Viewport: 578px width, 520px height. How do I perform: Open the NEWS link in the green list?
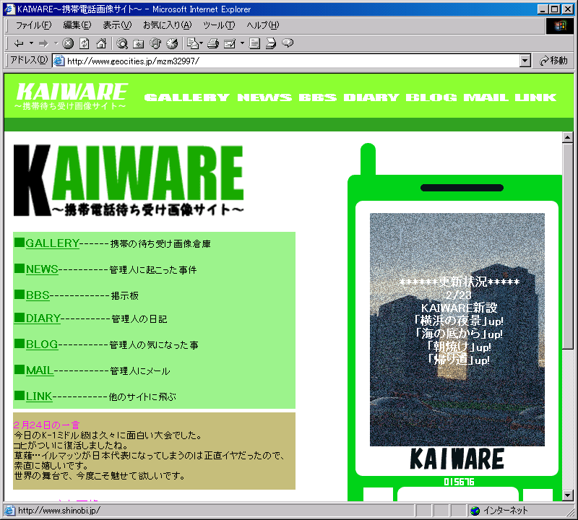(42, 269)
